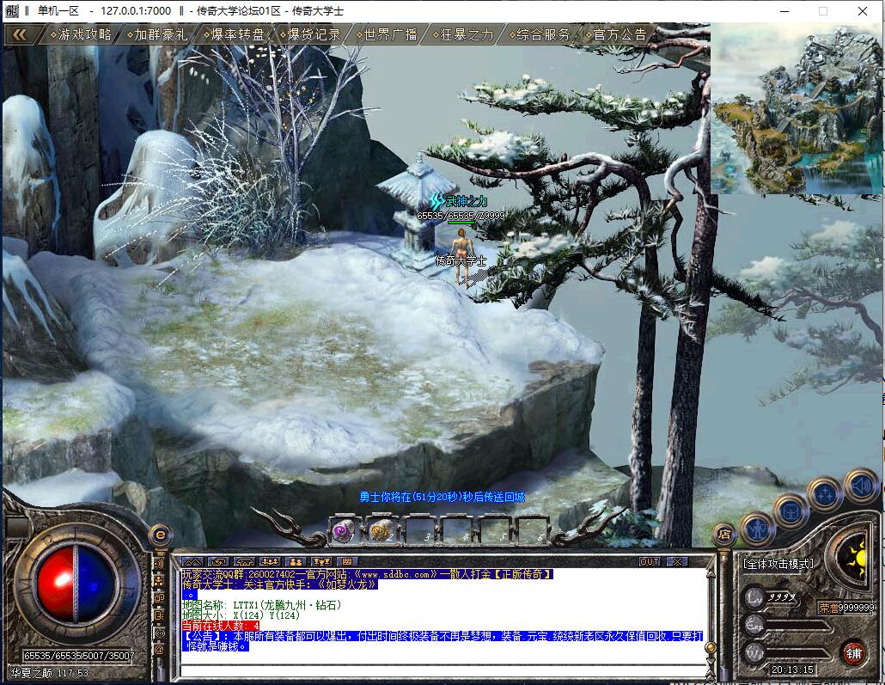Image resolution: width=885 pixels, height=685 pixels.
Task: Click the Lv level orb
Action: 756,597
